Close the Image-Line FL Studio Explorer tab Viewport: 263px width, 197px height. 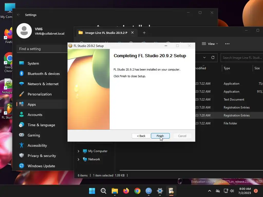[133, 33]
